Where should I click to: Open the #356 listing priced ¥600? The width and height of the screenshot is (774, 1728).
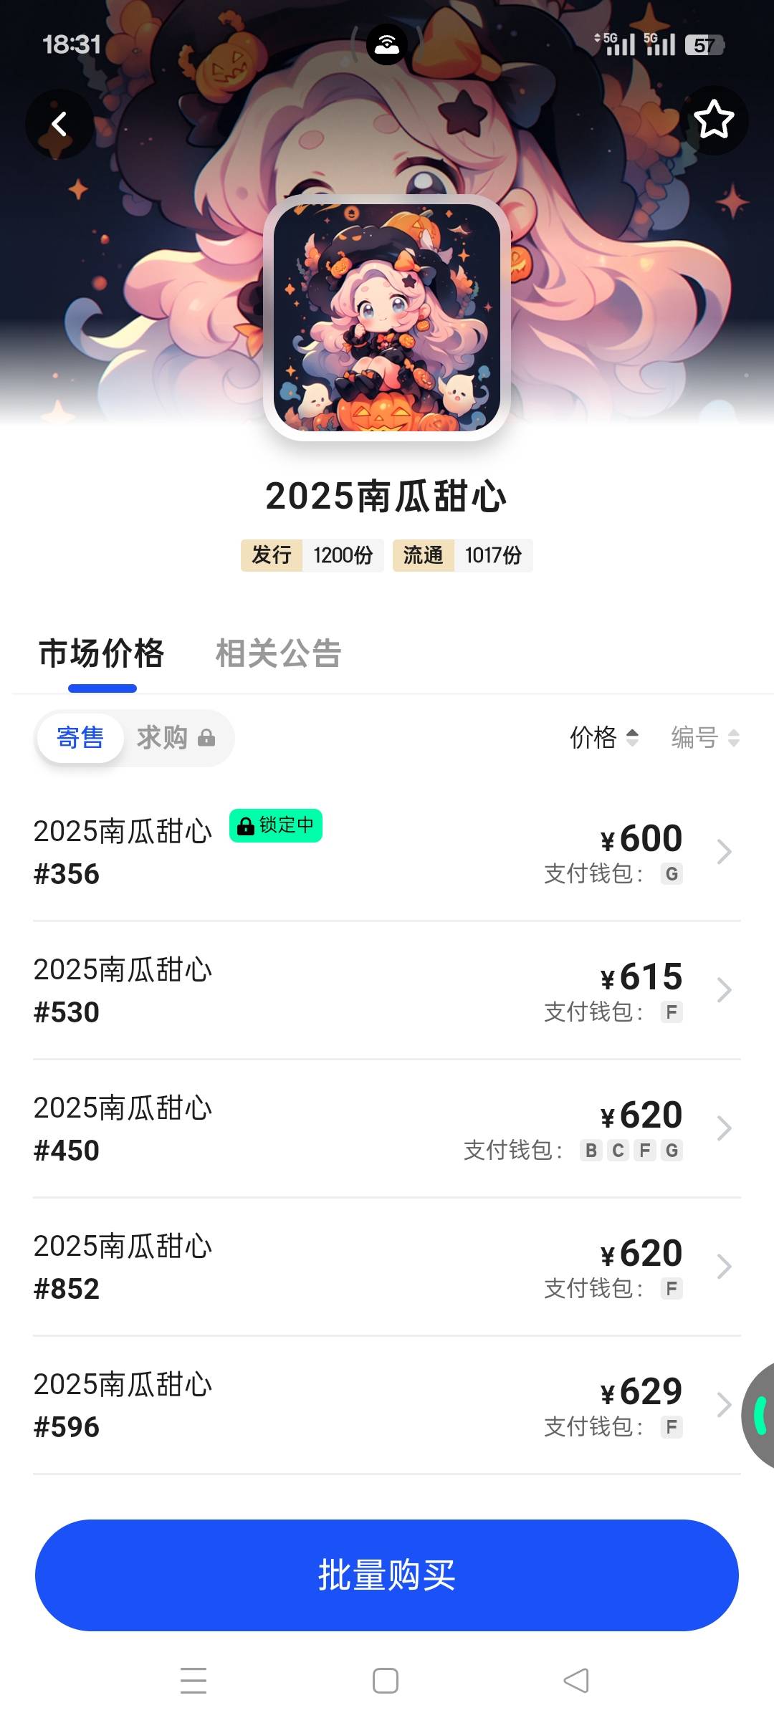387,852
